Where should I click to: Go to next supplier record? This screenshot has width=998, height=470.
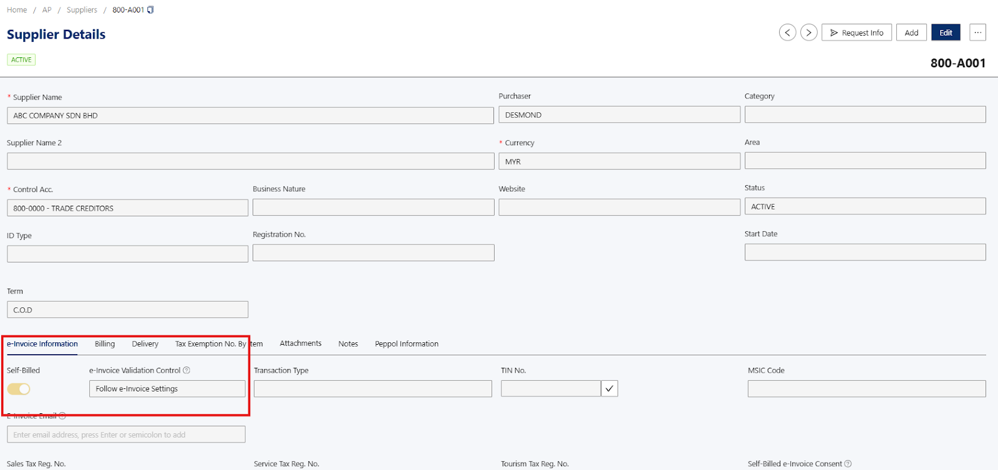click(x=808, y=32)
